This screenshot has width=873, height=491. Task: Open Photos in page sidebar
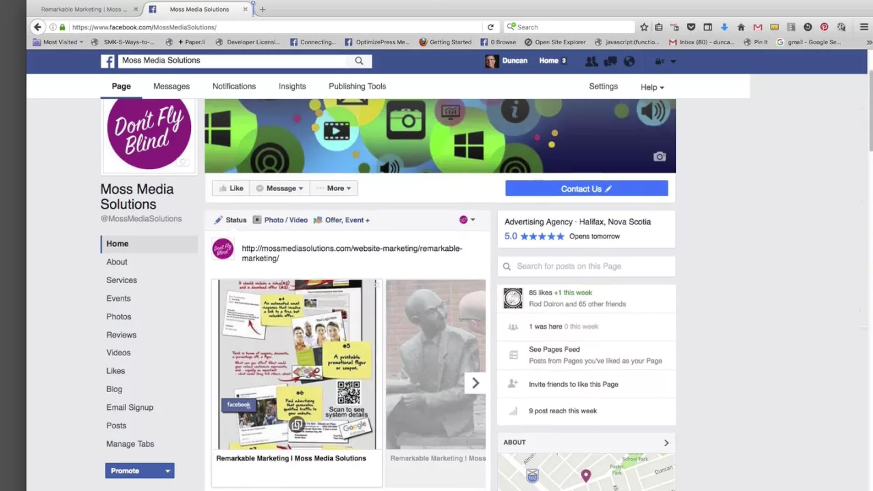(119, 316)
